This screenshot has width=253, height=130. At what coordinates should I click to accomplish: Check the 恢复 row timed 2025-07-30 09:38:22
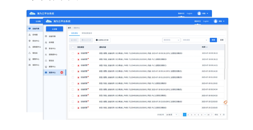pyautogui.click(x=73, y=60)
